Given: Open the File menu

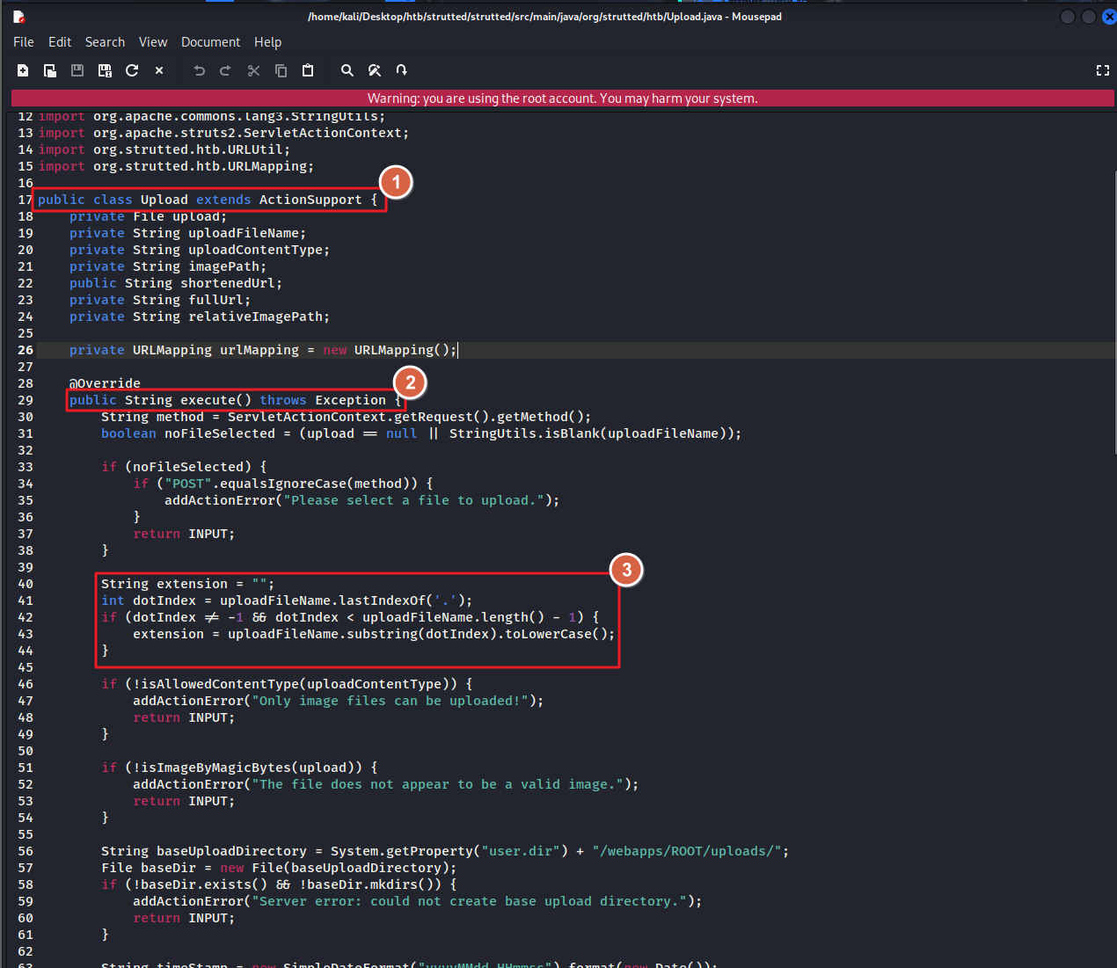Looking at the screenshot, I should [24, 42].
